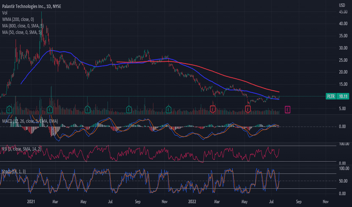The image size is (352, 207).
Task: Select the WMA (200, close, 0) legend
Action: [x=18, y=20]
